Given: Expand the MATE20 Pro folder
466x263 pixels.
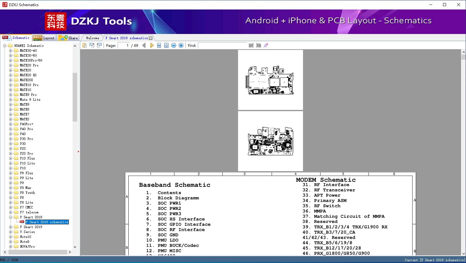Looking at the screenshot, I should (11, 65).
